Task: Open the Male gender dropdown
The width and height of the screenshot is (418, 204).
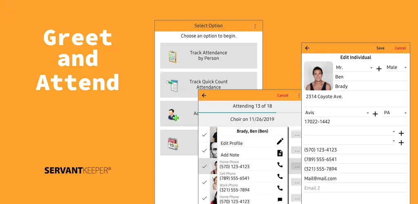Action: (396, 67)
